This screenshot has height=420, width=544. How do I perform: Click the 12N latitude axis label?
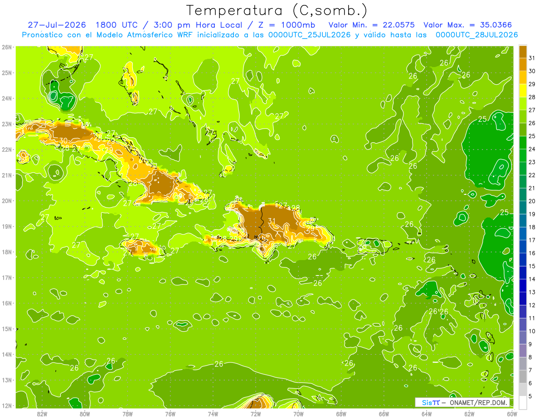7,406
